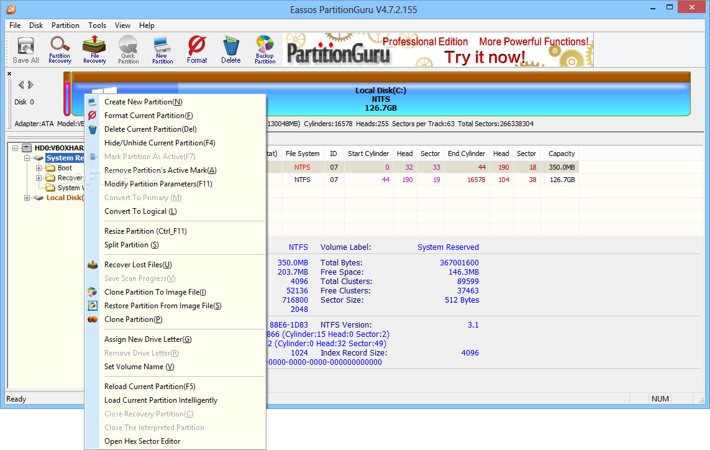Viewport: 710px width, 450px height.
Task: Open the View menu
Action: (x=122, y=25)
